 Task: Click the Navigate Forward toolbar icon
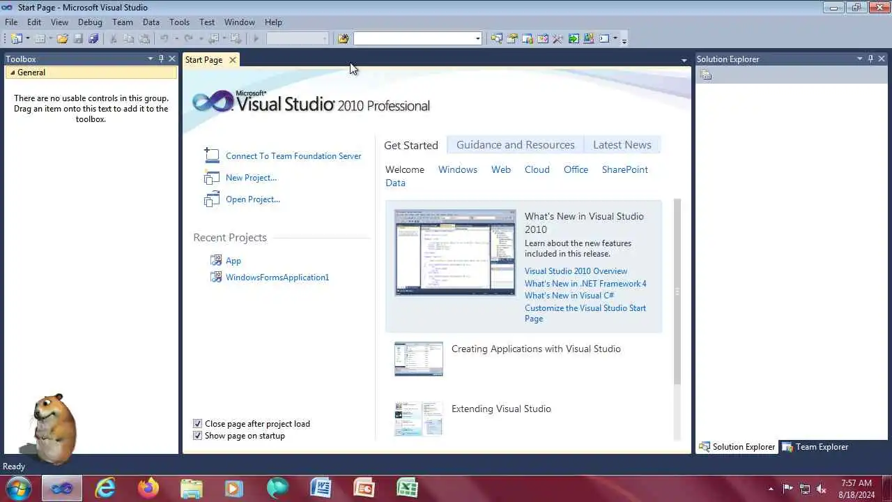236,38
